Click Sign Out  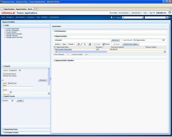pyautogui.click(x=152, y=13)
